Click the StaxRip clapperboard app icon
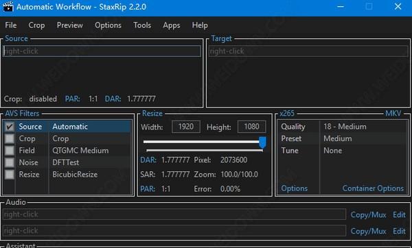The image size is (412, 248). [8, 6]
